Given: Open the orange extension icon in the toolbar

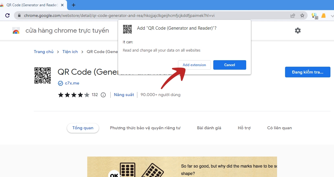Looking at the screenshot, I should pyautogui.click(x=324, y=15).
